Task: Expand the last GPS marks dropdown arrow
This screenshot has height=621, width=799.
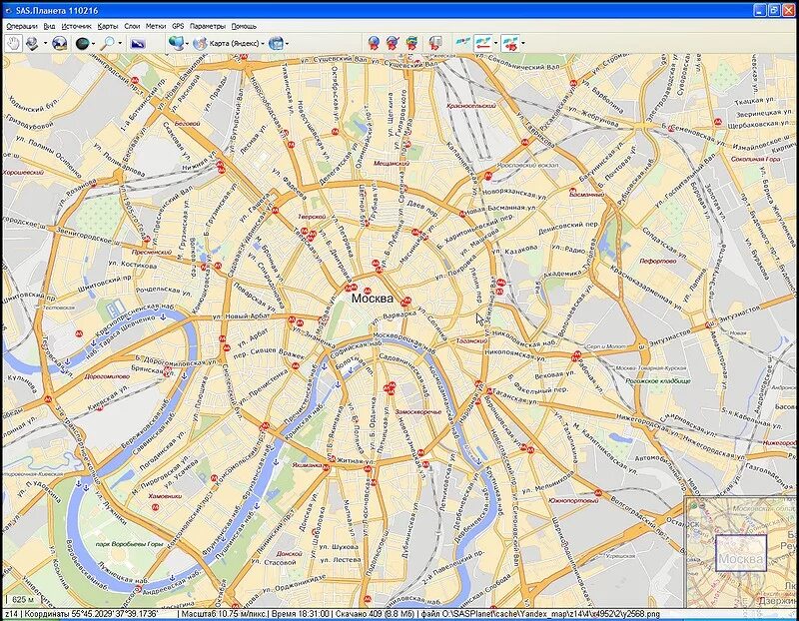Action: click(x=523, y=43)
